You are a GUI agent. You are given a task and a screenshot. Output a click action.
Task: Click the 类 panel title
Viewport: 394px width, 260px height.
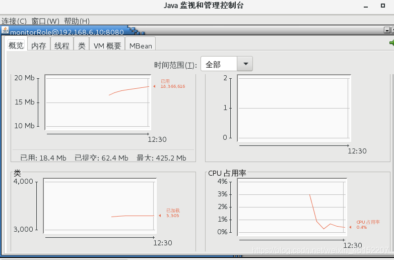click(x=17, y=173)
